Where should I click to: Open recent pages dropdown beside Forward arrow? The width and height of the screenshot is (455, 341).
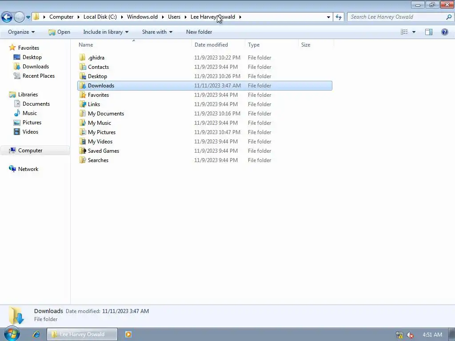pos(28,17)
